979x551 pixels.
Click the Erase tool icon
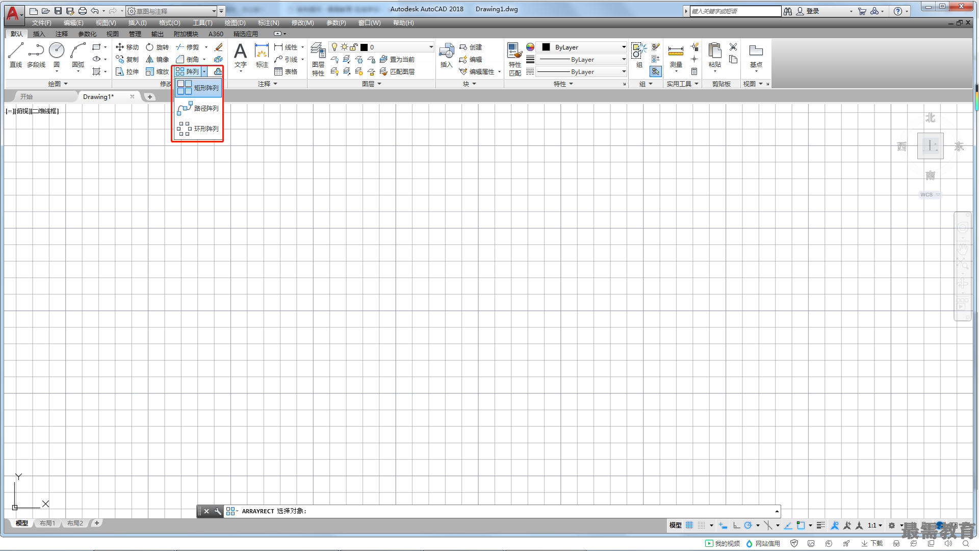pos(218,47)
